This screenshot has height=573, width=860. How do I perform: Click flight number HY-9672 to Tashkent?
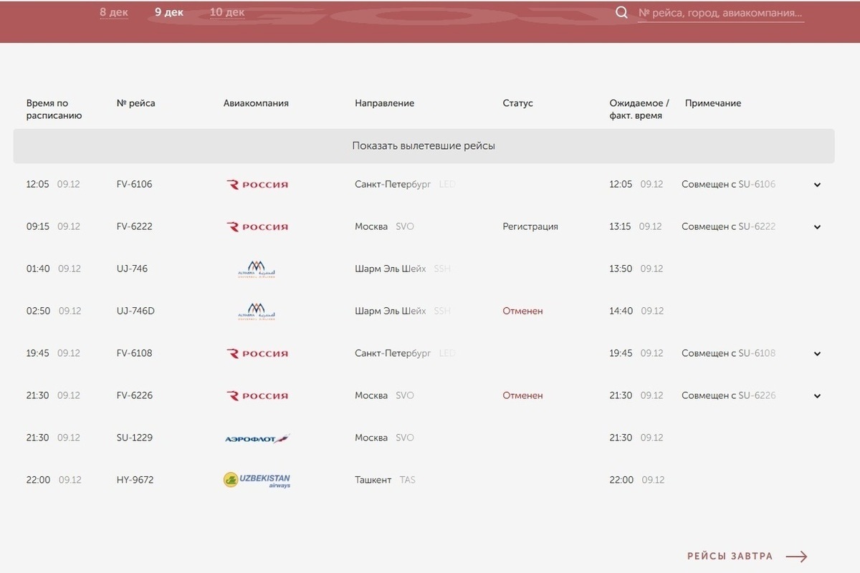click(x=135, y=480)
